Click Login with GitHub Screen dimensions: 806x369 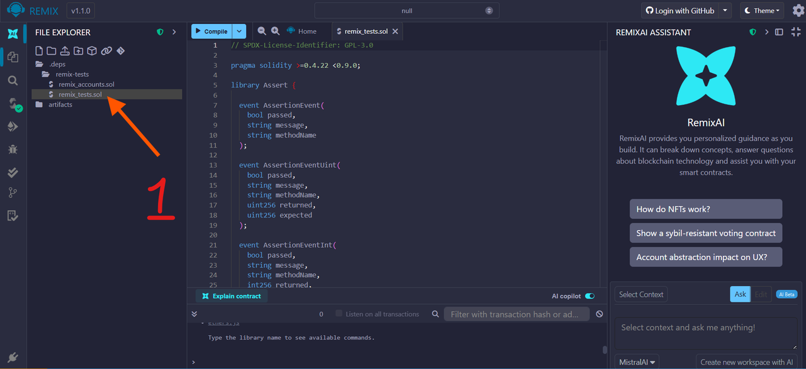[680, 11]
